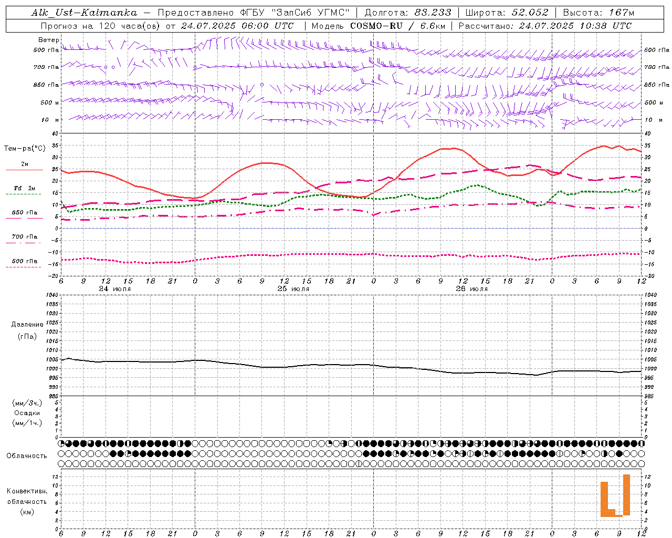The height and width of the screenshot is (538, 672).
Task: Click the forecast line Прогноз на 120 часа(ов)
Action: tap(101, 26)
